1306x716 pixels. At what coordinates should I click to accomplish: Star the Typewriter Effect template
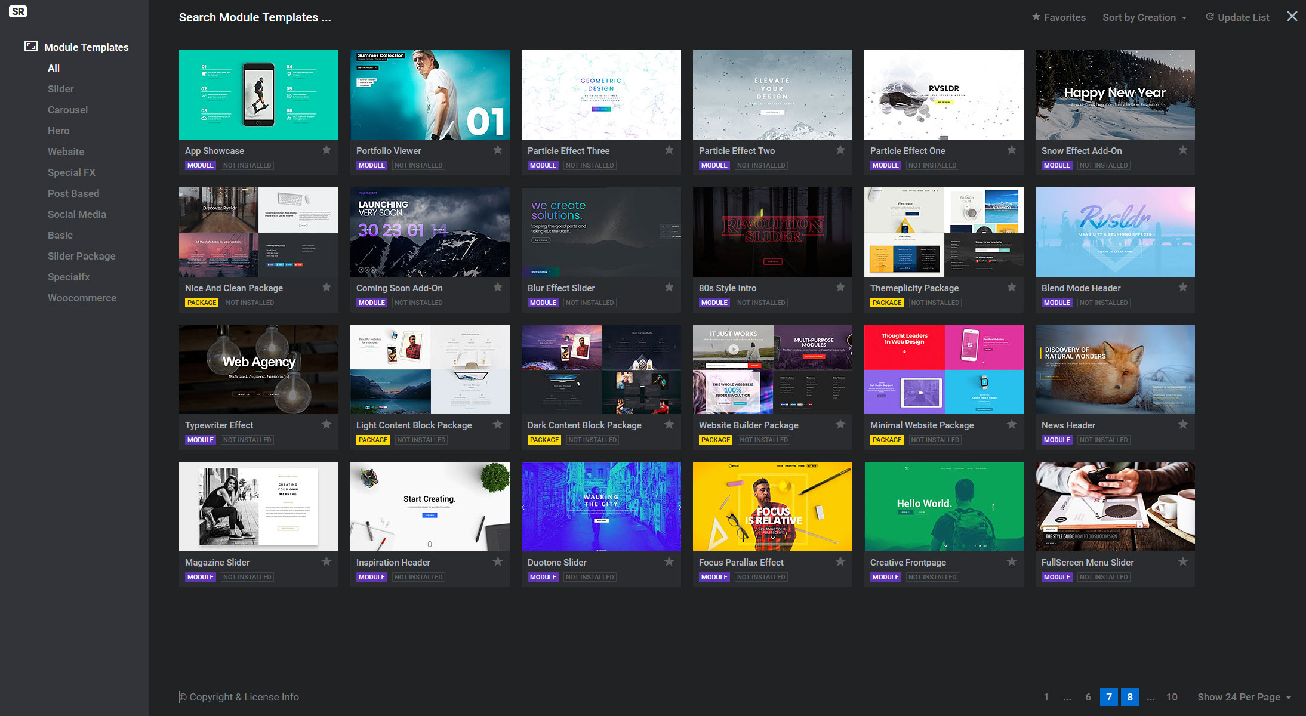click(x=326, y=425)
